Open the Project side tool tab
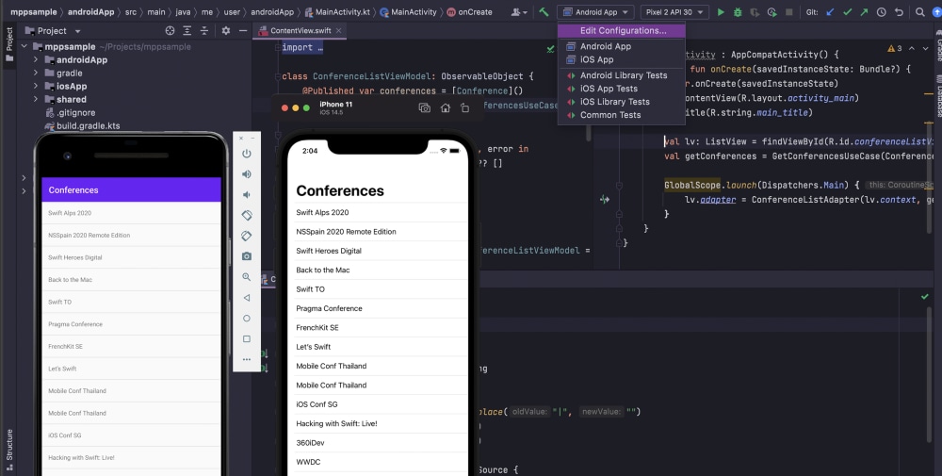This screenshot has height=476, width=942. click(9, 44)
